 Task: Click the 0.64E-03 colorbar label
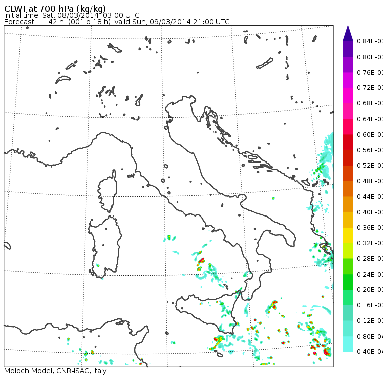pyautogui.click(x=370, y=119)
